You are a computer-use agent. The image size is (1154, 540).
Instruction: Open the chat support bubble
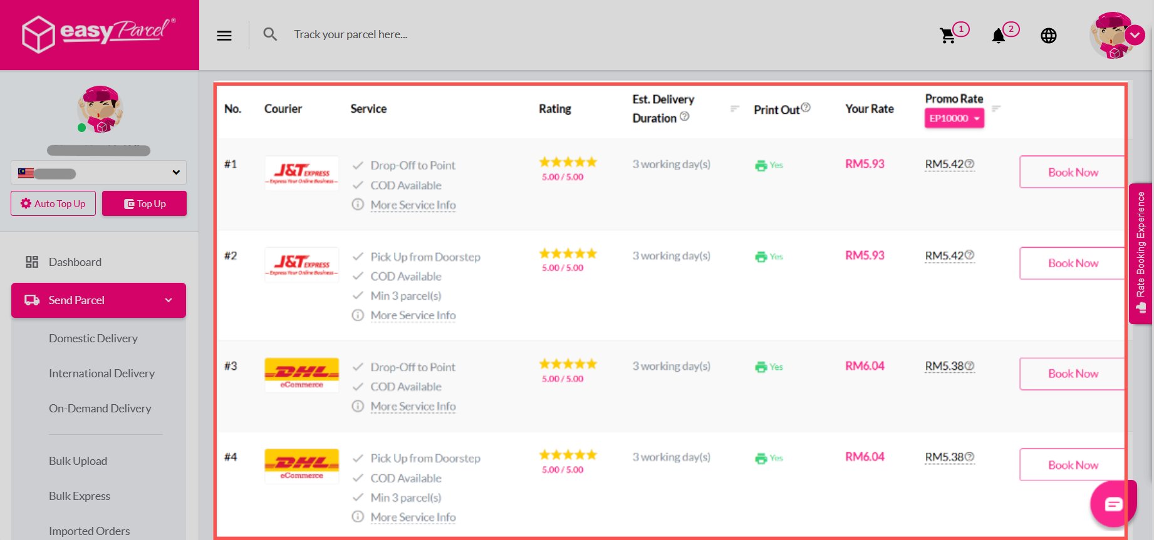pos(1113,504)
